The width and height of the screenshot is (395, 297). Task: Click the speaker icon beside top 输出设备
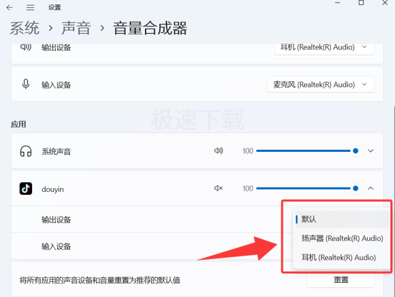click(25, 47)
